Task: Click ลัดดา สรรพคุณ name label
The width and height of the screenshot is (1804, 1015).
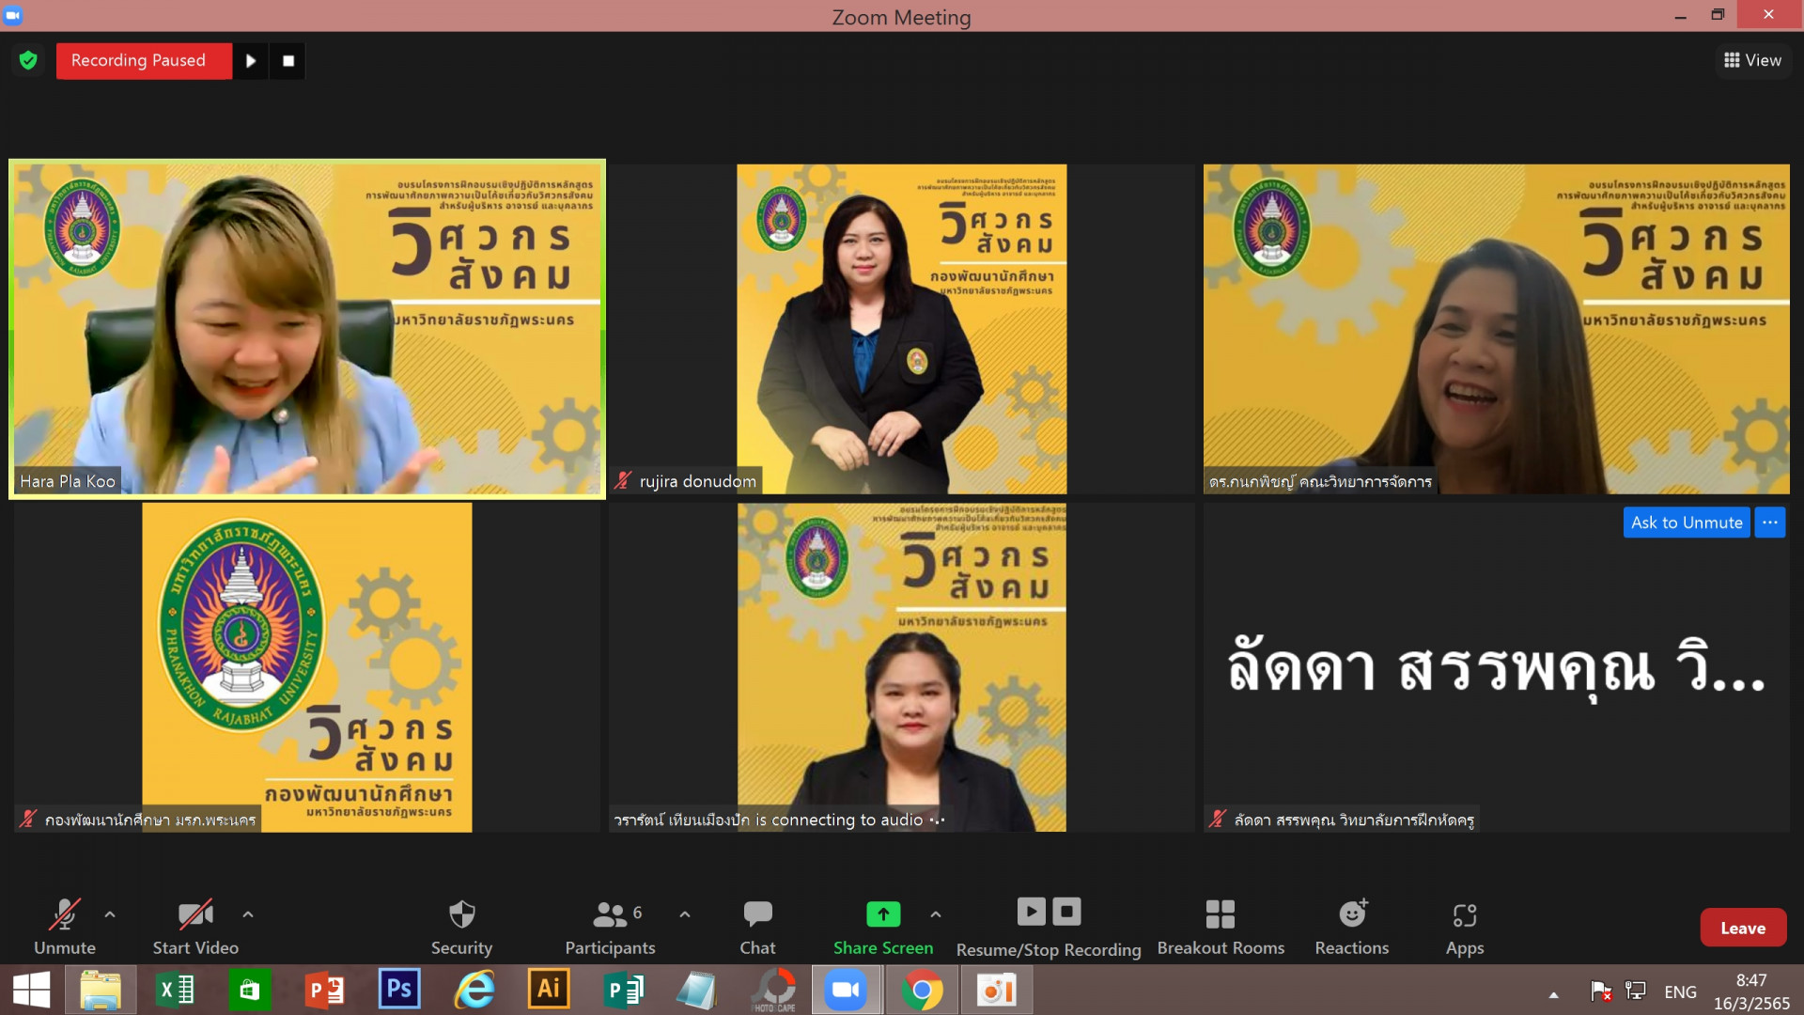Action: [1354, 820]
